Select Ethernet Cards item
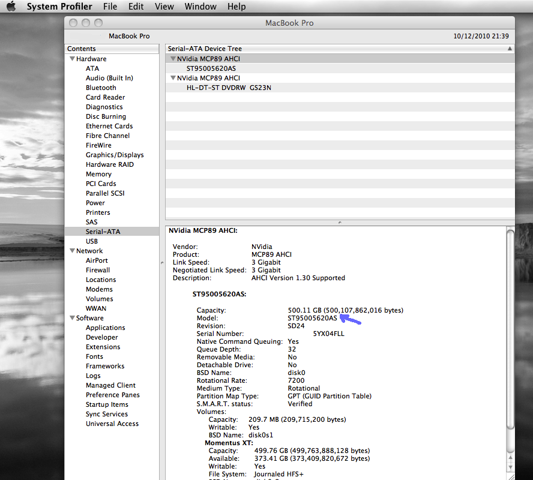 (109, 126)
